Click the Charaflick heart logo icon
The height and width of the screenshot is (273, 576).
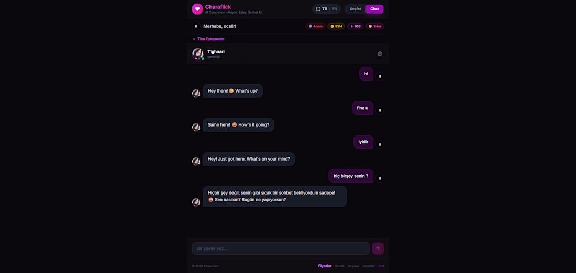pyautogui.click(x=197, y=9)
